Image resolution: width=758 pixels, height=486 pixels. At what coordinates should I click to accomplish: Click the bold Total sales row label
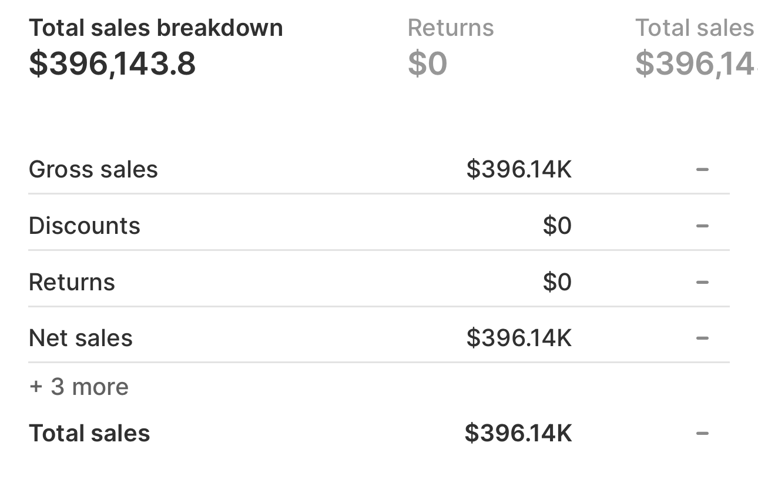89,434
